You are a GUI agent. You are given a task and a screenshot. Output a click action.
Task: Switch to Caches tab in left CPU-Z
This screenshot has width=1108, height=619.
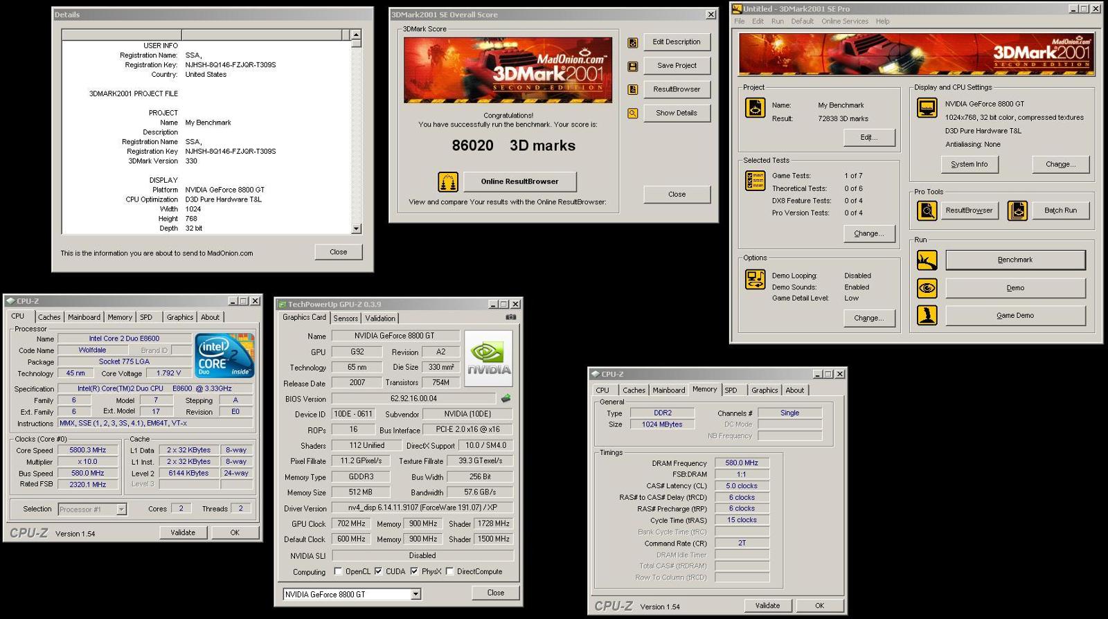49,317
